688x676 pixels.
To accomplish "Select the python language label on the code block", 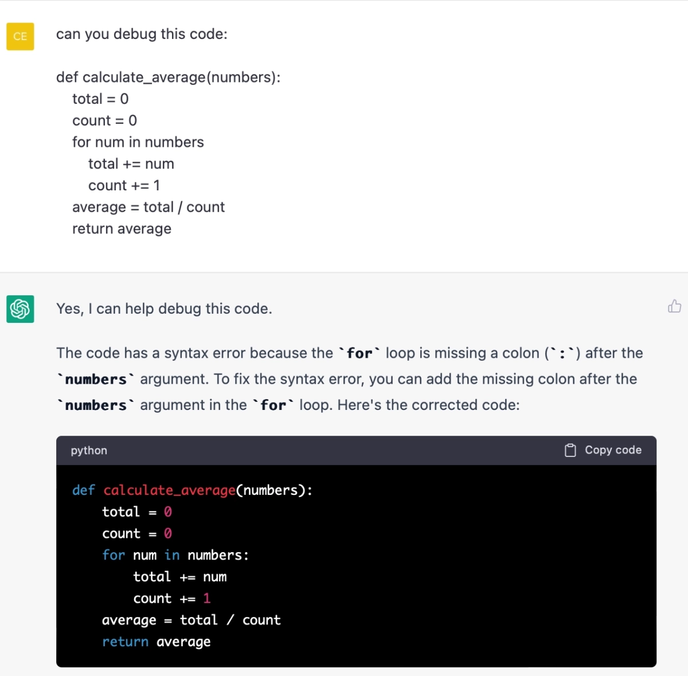I will (x=88, y=451).
